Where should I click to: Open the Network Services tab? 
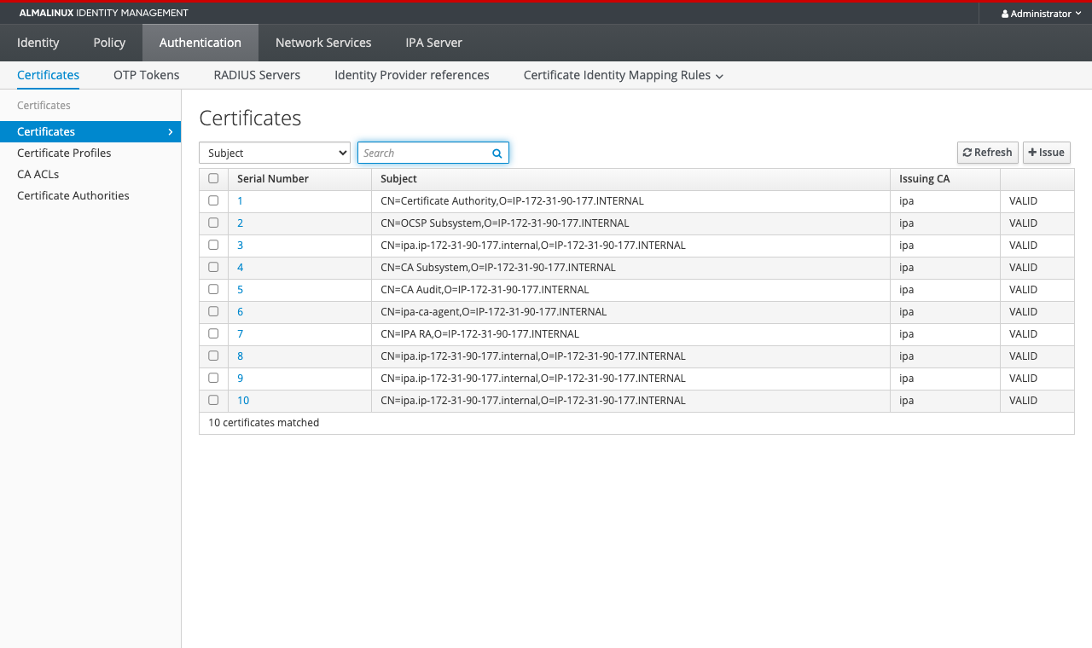(323, 43)
